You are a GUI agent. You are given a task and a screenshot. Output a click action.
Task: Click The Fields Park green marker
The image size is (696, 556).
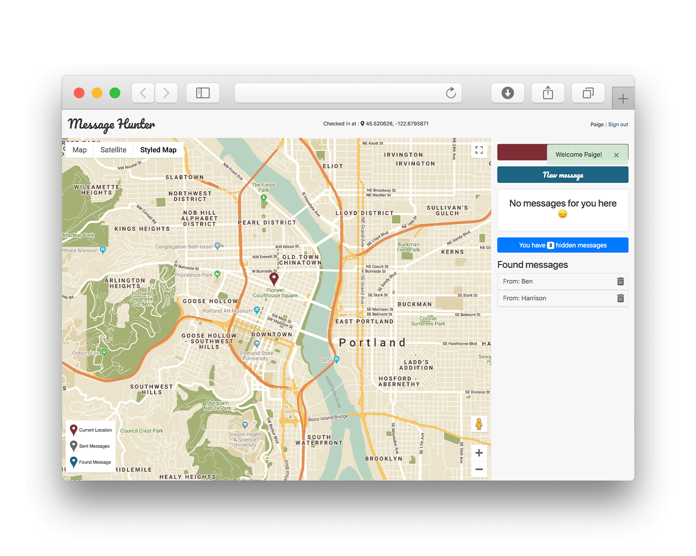click(264, 197)
